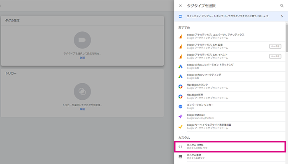Click タグの設定 card heading

12,21
